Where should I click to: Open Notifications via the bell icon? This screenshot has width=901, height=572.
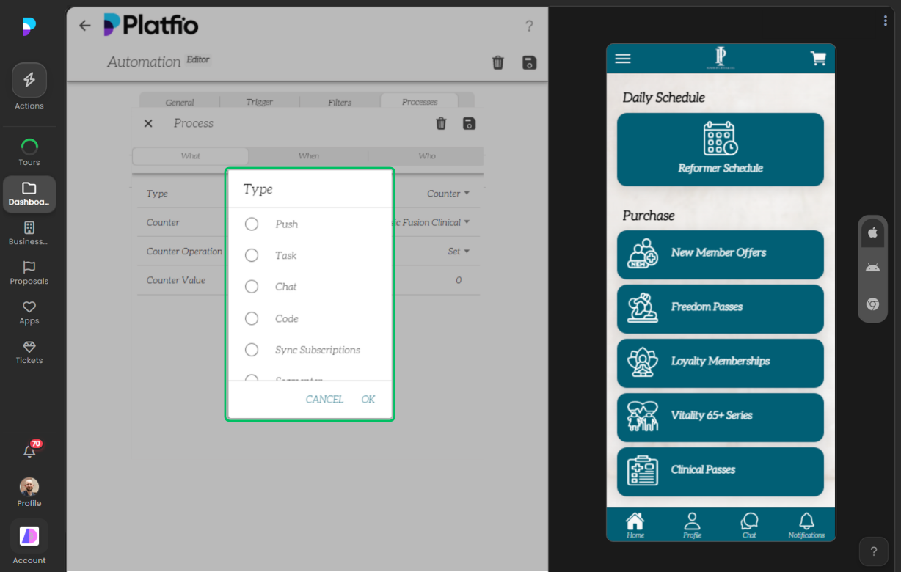coord(29,452)
